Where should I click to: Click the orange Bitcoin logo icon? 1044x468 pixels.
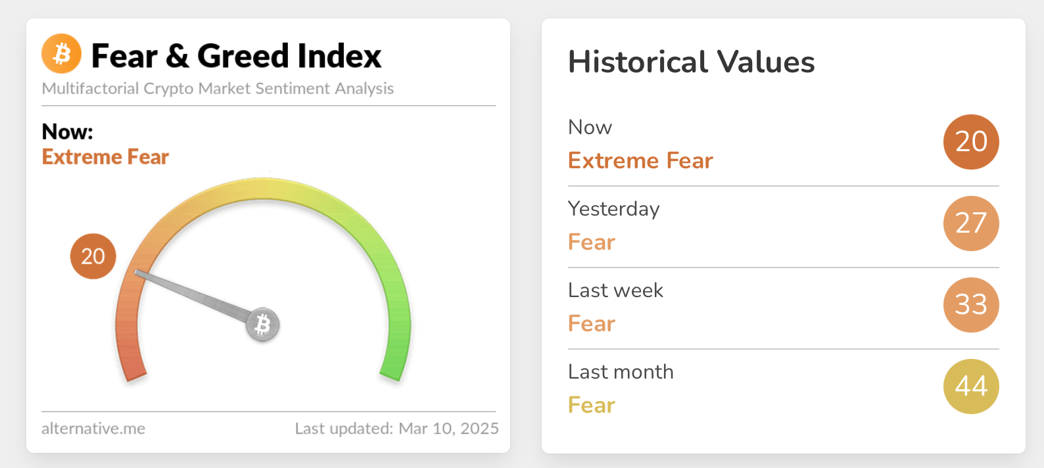point(61,53)
